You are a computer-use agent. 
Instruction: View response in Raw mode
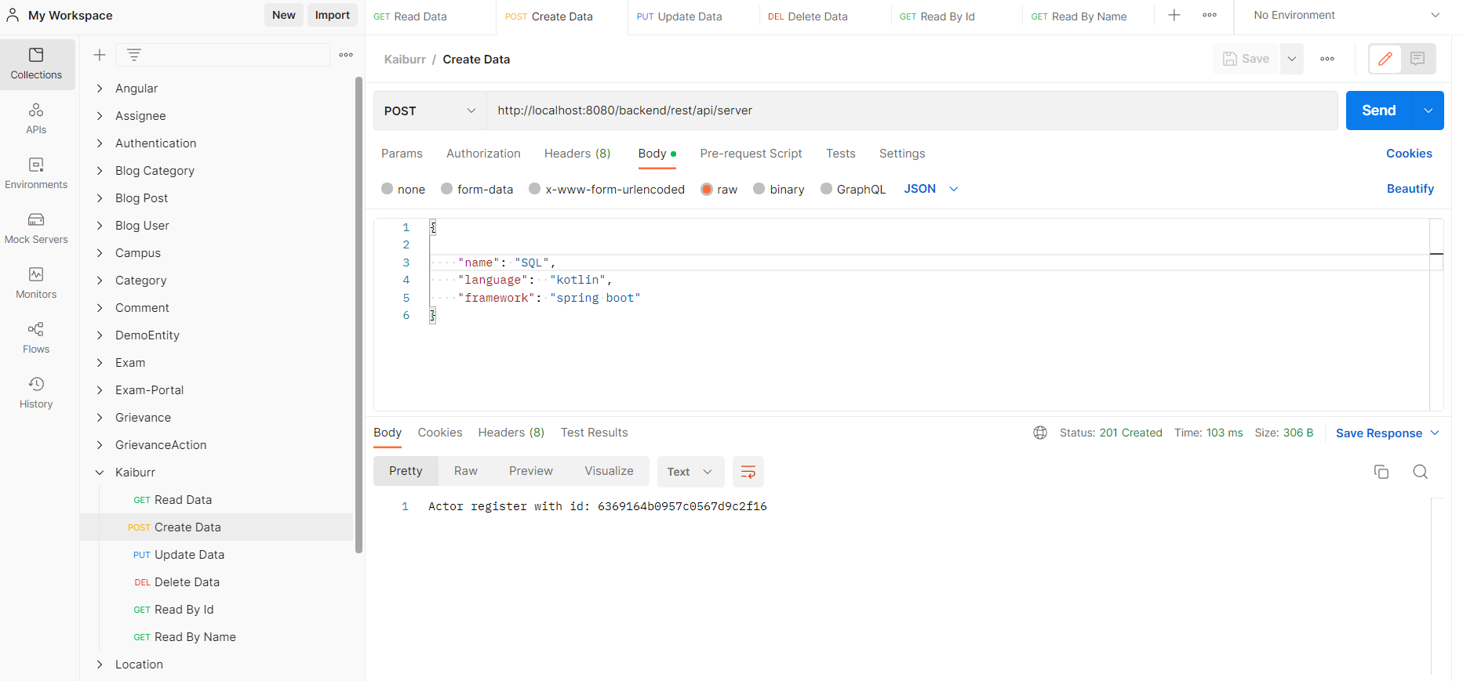coord(466,471)
